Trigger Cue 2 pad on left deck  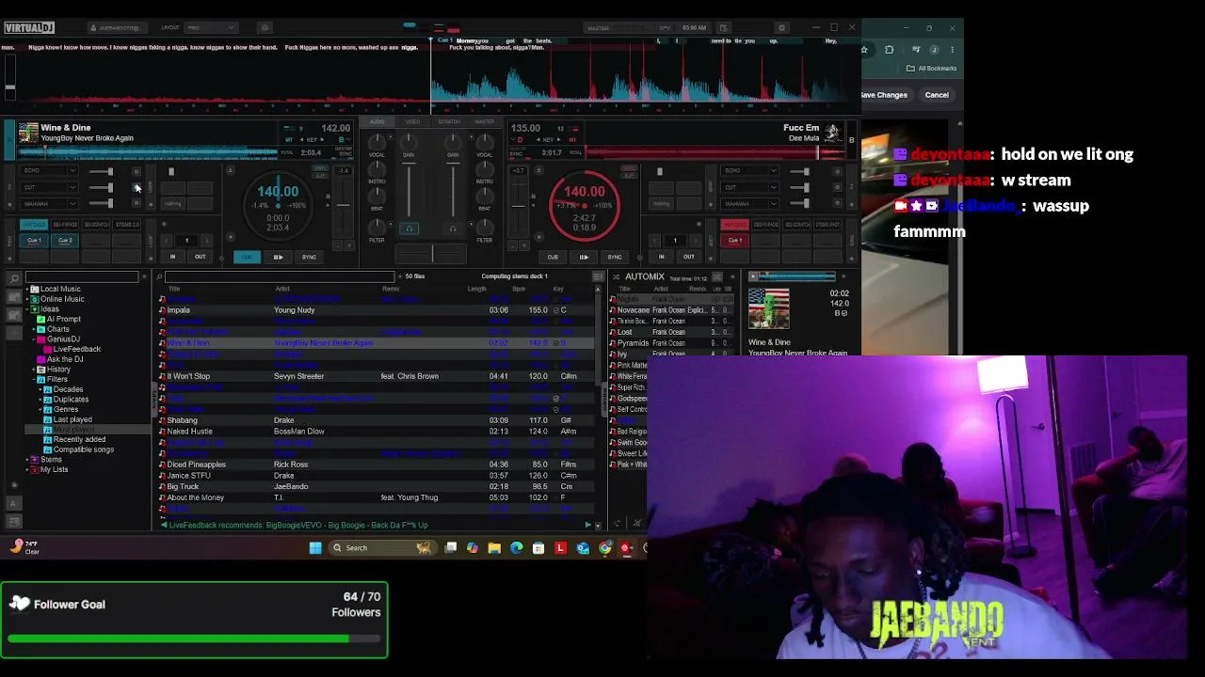[65, 241]
